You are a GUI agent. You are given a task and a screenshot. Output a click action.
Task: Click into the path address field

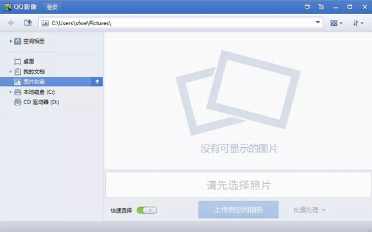tap(180, 23)
